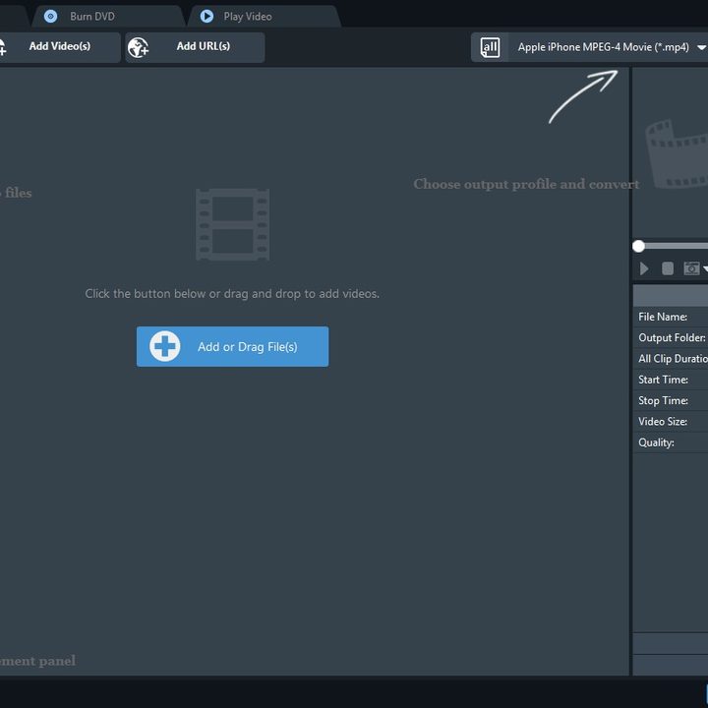The width and height of the screenshot is (708, 708).
Task: Click the Add Video(s) button
Action: 59,46
